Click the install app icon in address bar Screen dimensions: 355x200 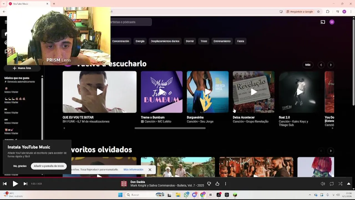(281, 12)
